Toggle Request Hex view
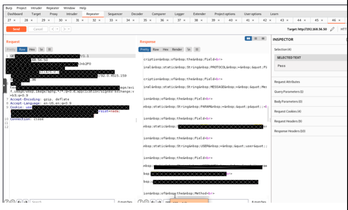 click(x=32, y=49)
